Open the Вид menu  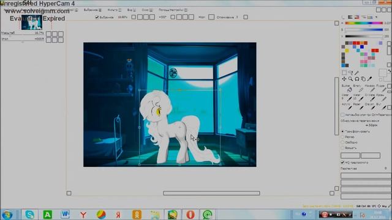click(132, 10)
